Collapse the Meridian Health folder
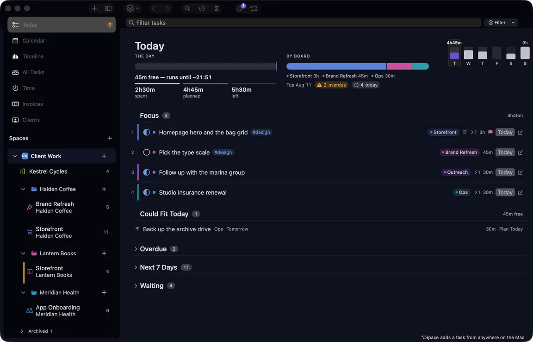The height and width of the screenshot is (342, 533). click(23, 292)
